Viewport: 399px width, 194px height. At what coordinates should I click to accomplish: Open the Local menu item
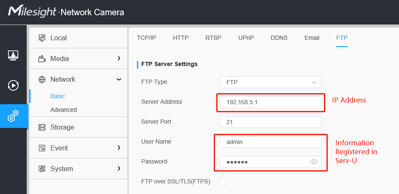coord(78,38)
